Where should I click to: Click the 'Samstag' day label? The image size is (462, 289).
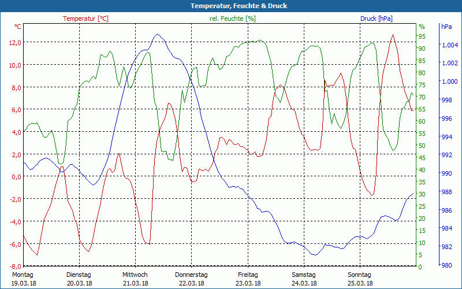(304, 275)
